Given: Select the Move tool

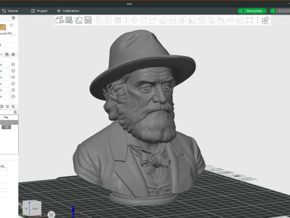Looking at the screenshot, I should pos(134,20).
